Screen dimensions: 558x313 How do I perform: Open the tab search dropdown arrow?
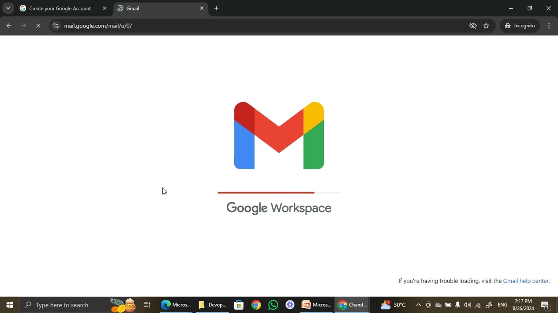(x=8, y=8)
